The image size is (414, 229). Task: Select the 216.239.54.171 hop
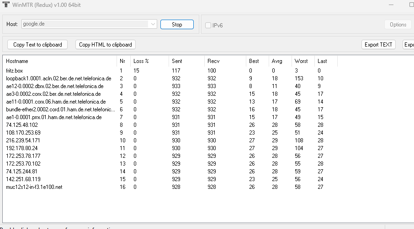click(170, 141)
